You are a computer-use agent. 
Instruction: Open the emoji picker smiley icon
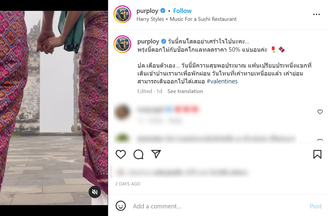tap(121, 206)
